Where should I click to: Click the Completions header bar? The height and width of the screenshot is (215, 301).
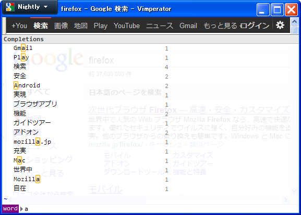click(150, 39)
